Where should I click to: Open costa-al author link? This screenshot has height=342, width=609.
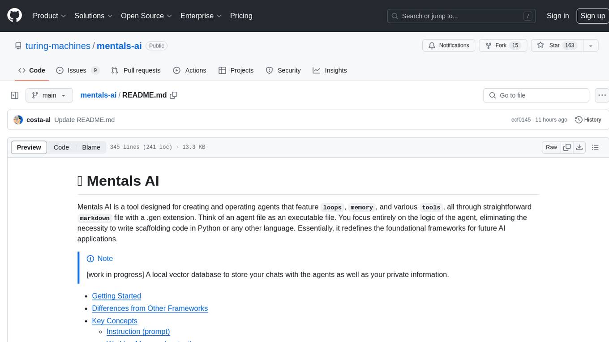pos(39,120)
